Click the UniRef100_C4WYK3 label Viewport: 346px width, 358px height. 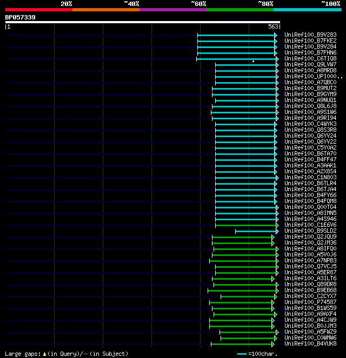(x=310, y=124)
